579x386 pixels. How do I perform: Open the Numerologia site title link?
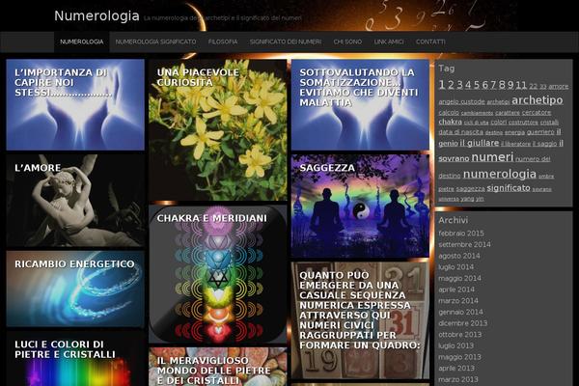[96, 15]
